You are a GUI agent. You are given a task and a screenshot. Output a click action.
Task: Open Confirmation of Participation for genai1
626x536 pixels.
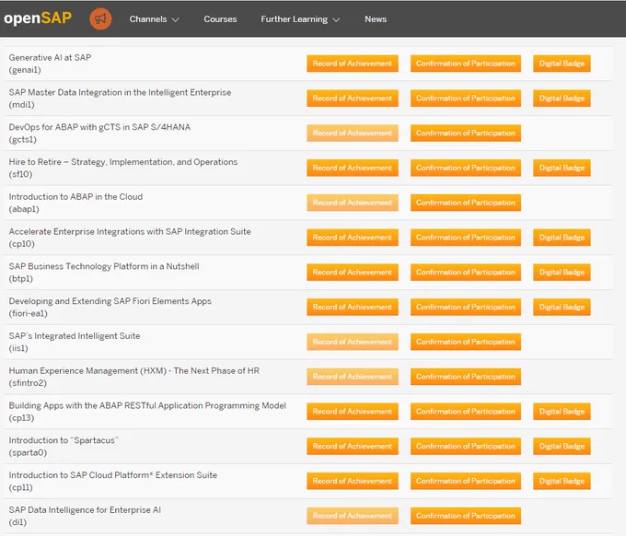click(x=466, y=64)
